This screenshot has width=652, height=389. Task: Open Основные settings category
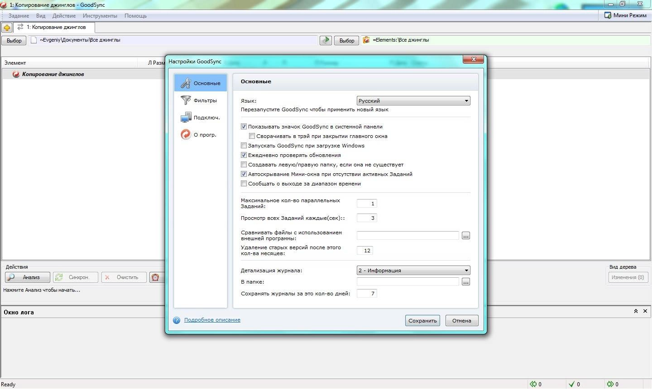[x=201, y=83]
